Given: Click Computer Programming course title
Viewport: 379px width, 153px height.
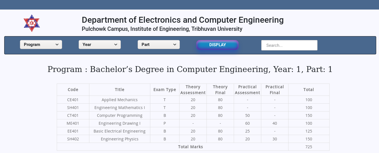Looking at the screenshot, I should pyautogui.click(x=120, y=115).
